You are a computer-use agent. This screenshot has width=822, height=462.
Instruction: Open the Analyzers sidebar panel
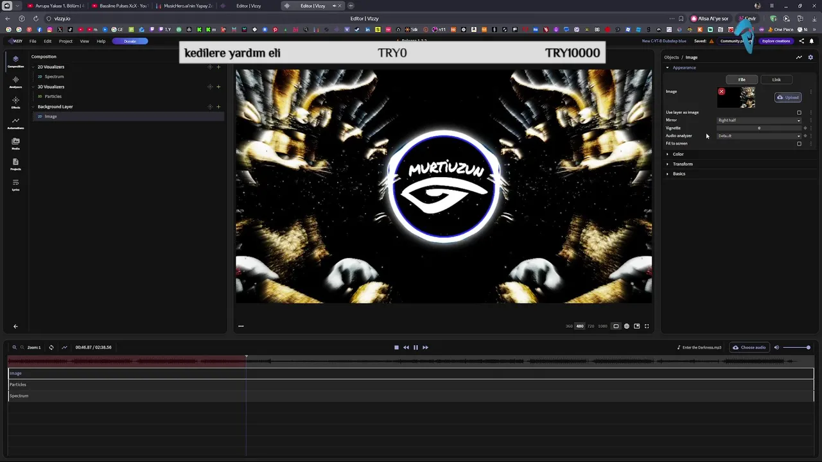click(x=15, y=81)
